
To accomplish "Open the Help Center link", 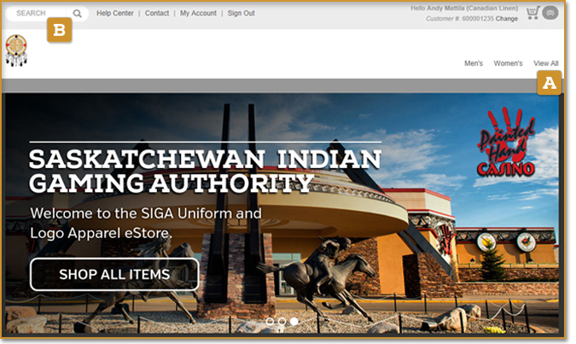I will pyautogui.click(x=115, y=14).
